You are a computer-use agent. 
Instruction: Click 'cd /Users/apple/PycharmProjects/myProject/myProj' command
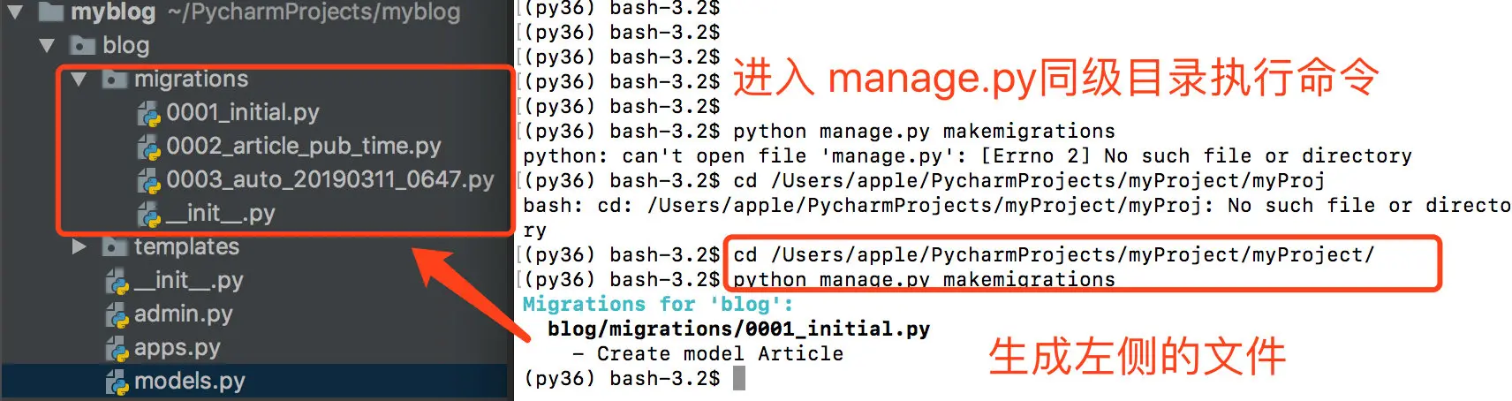(x=1029, y=181)
